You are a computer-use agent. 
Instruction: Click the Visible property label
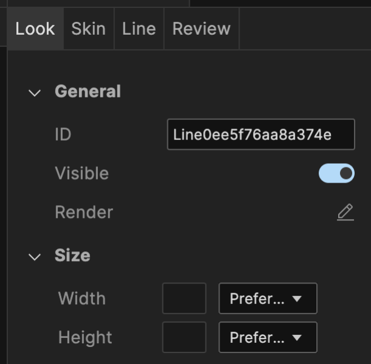click(x=81, y=173)
